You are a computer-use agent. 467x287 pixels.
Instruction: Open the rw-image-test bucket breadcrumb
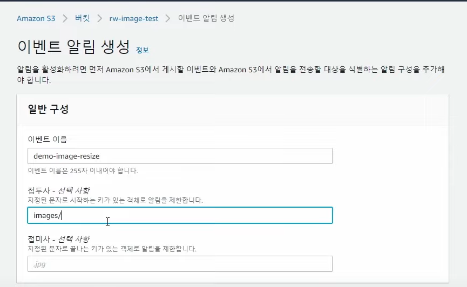(134, 18)
